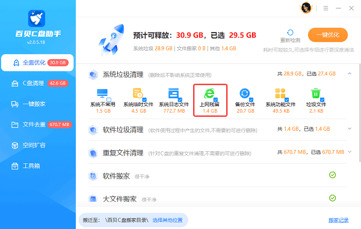
Task: Click the 重新检测 refresh icon
Action: click(290, 33)
